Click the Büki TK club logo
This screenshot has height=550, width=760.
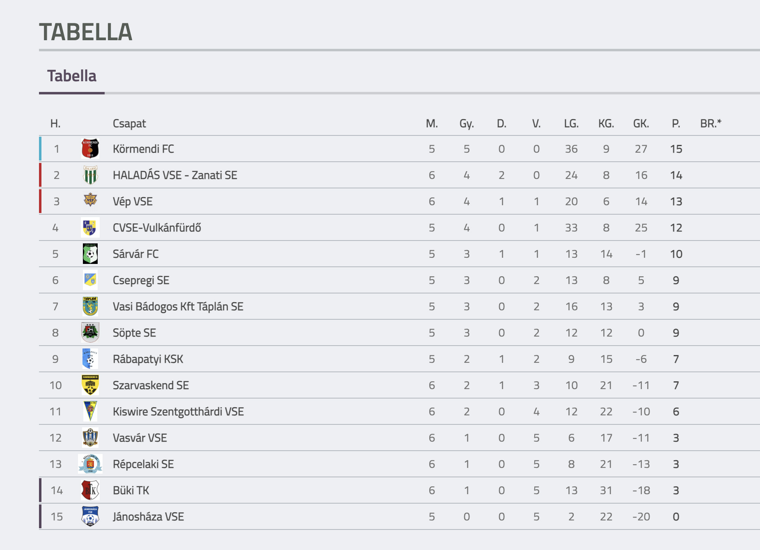click(x=90, y=490)
